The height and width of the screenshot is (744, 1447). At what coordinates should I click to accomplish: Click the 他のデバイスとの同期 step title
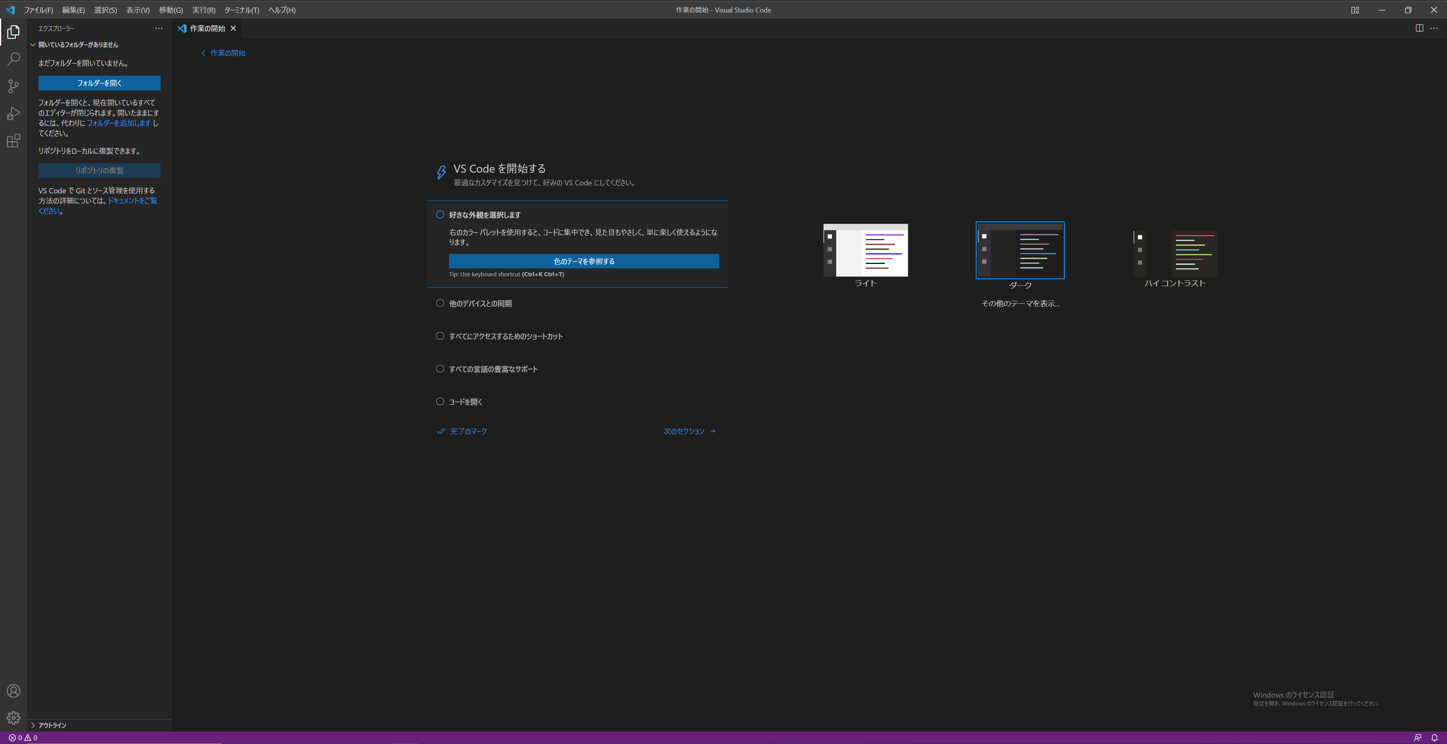pyautogui.click(x=480, y=303)
